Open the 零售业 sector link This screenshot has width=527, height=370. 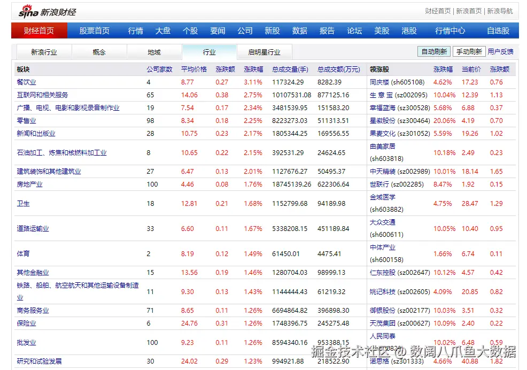click(x=26, y=120)
